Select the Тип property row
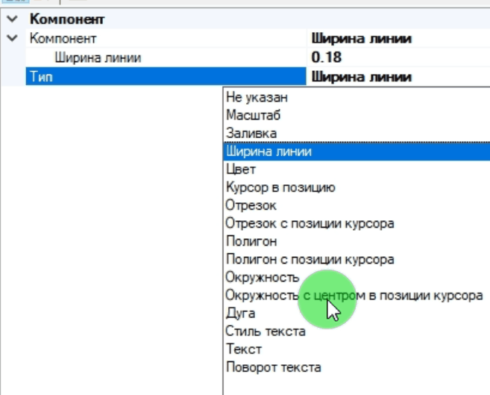 pos(164,76)
